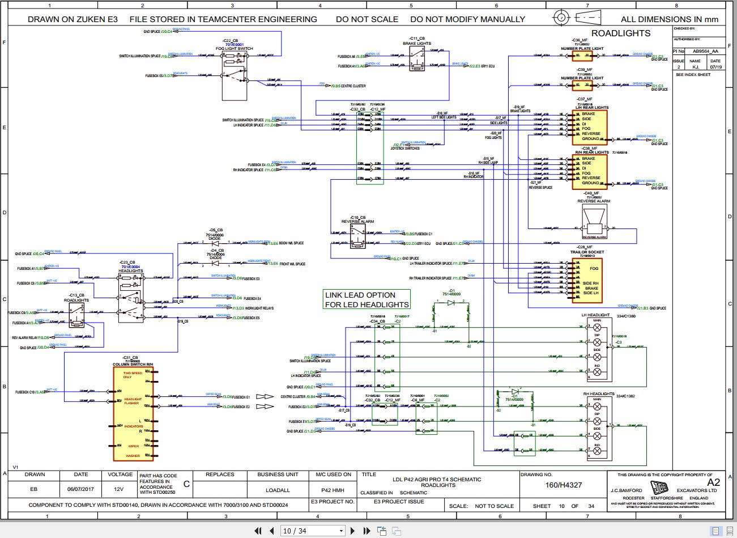Screen dimensions: 737x538
Task: Click the /3.D6 FUSEBOX E1 reference
Action: tap(228, 397)
